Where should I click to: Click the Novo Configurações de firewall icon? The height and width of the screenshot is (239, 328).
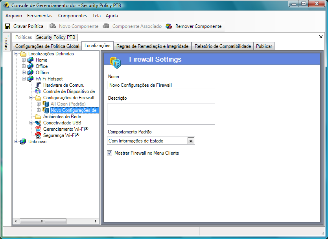click(x=46, y=110)
